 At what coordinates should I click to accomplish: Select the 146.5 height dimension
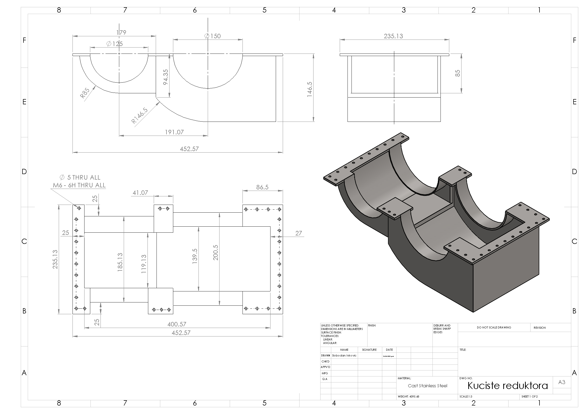click(309, 89)
